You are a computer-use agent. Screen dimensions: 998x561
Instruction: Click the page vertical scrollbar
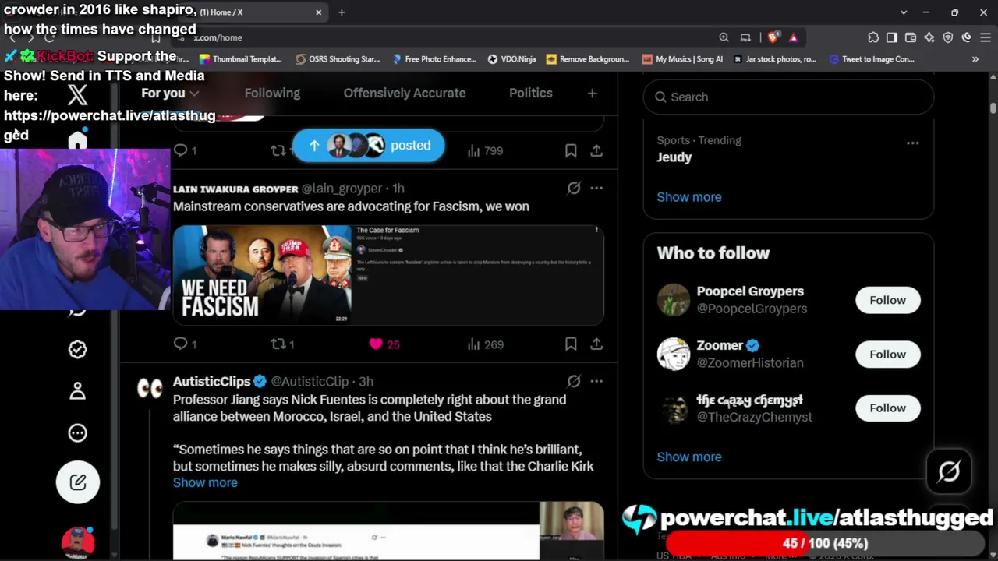pos(993,109)
